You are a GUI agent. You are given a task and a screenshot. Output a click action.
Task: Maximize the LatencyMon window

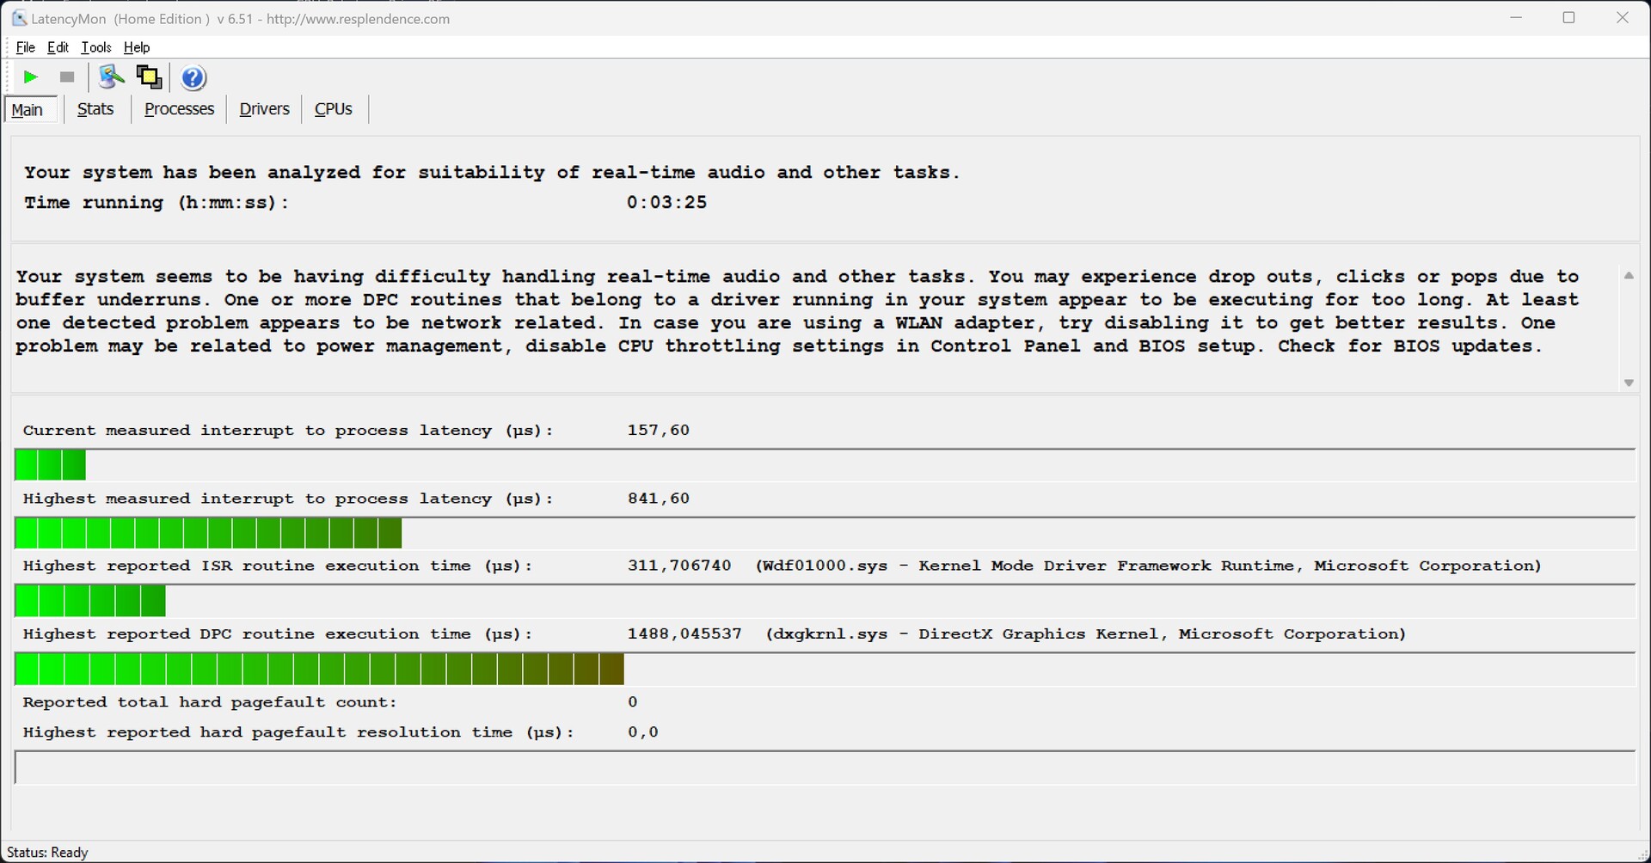click(1568, 18)
